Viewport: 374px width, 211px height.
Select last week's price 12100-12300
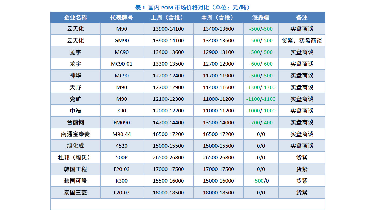168,99
